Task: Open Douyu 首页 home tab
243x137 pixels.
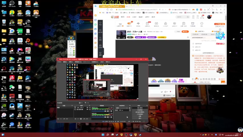Action: tap(123, 17)
